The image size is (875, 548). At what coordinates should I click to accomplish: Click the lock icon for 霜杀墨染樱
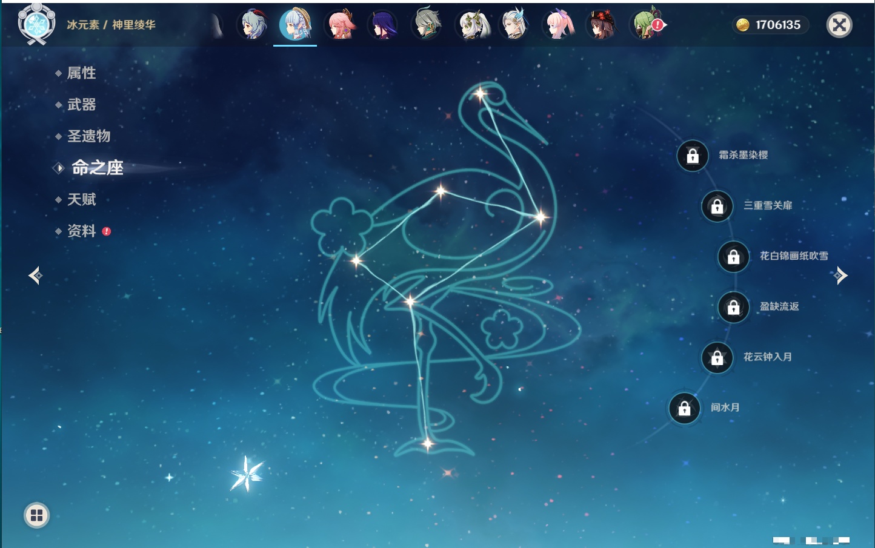693,156
